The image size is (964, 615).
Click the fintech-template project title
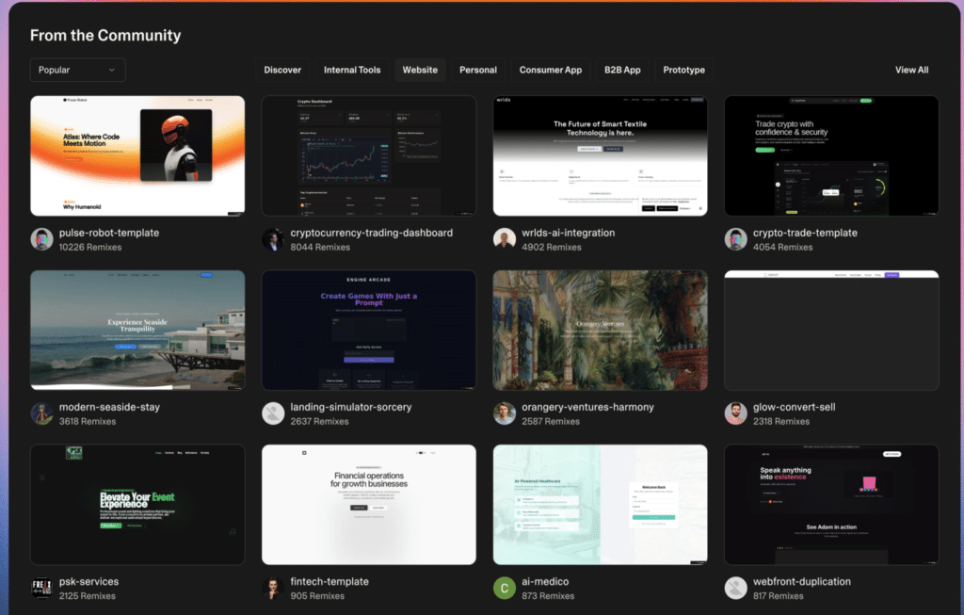(x=329, y=582)
